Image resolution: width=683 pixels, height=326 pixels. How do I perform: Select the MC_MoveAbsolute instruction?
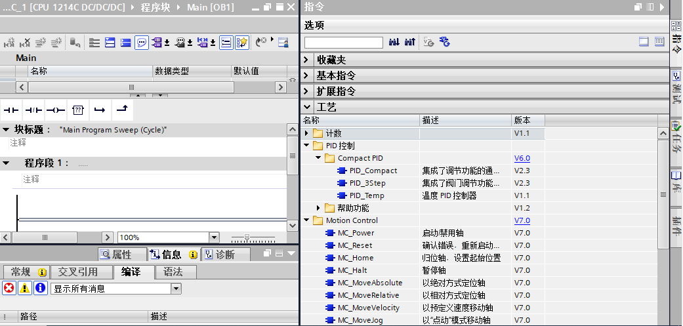[x=370, y=283]
